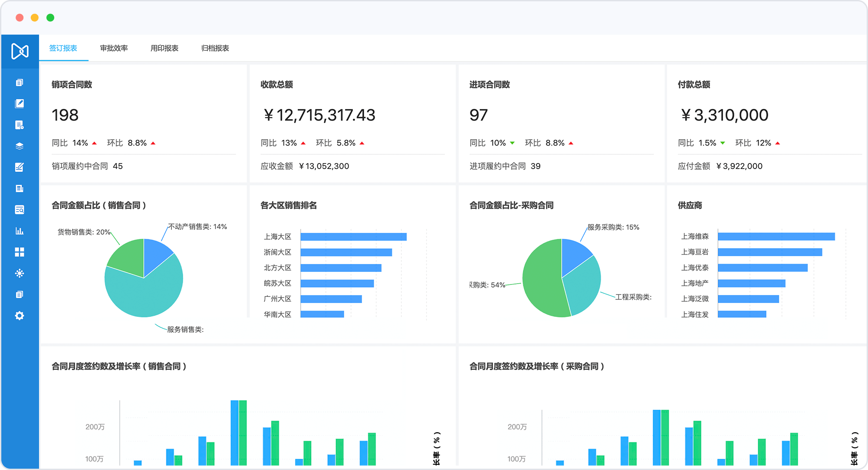The width and height of the screenshot is (868, 470).
Task: Click the 上海维森 supplier bar
Action: tap(776, 236)
